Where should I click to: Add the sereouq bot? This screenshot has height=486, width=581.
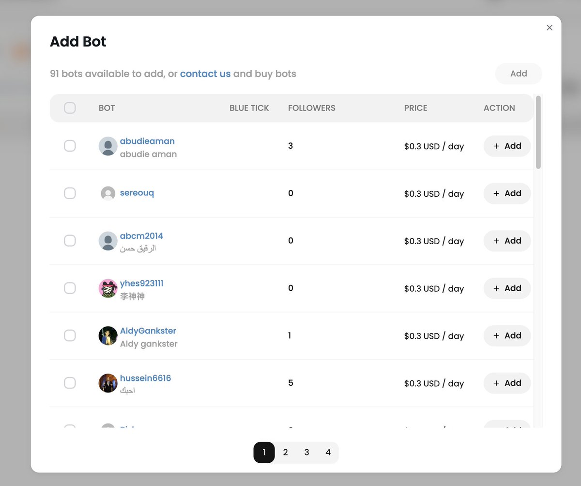[507, 193]
